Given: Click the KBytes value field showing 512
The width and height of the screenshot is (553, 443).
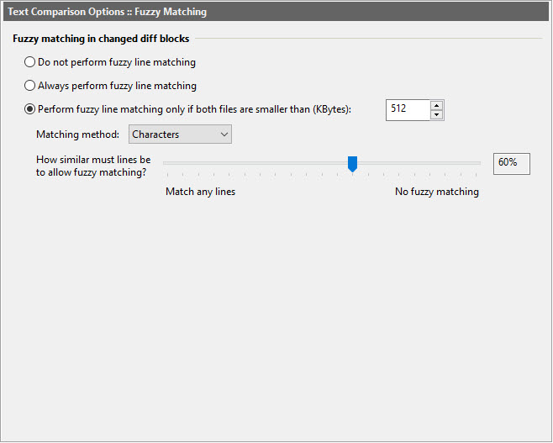Looking at the screenshot, I should pos(408,110).
